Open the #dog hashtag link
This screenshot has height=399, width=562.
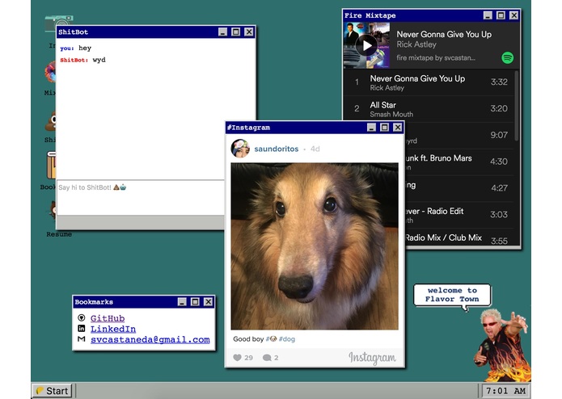(x=287, y=339)
